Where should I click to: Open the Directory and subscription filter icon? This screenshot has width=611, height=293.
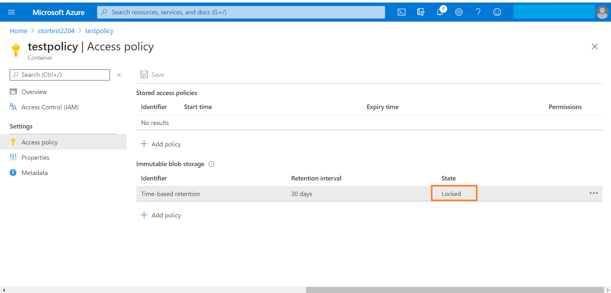(x=421, y=12)
